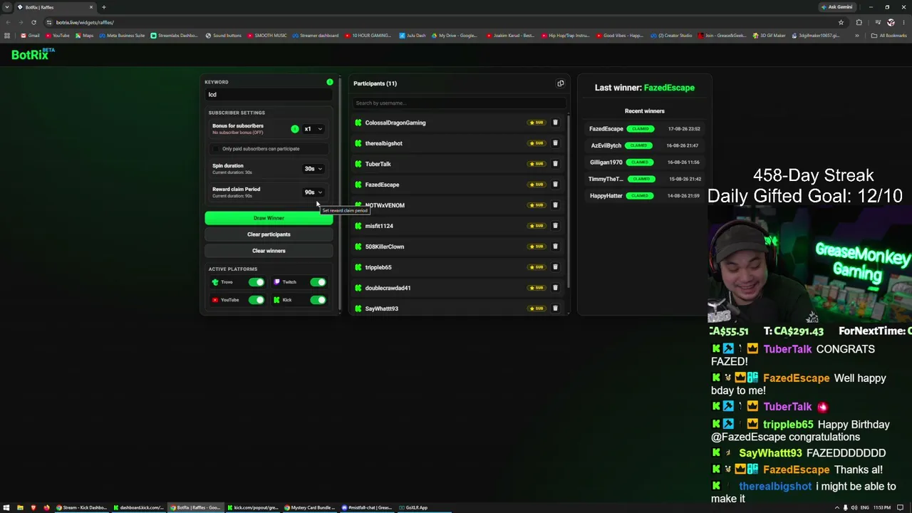Open the Chrome three-dot menu
The width and height of the screenshot is (912, 513).
903,22
